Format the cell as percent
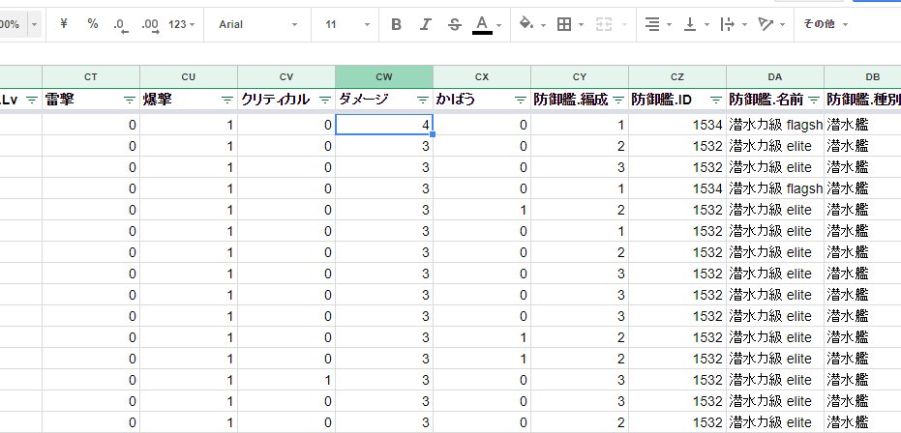 92,24
